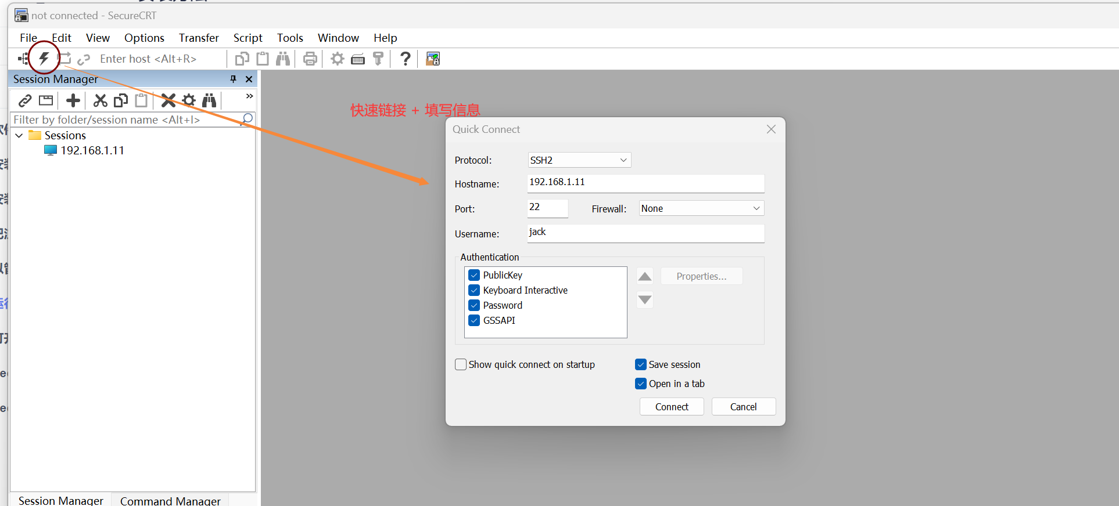Launch SecureFX toolbar icon
This screenshot has height=506, width=1119.
tap(433, 59)
